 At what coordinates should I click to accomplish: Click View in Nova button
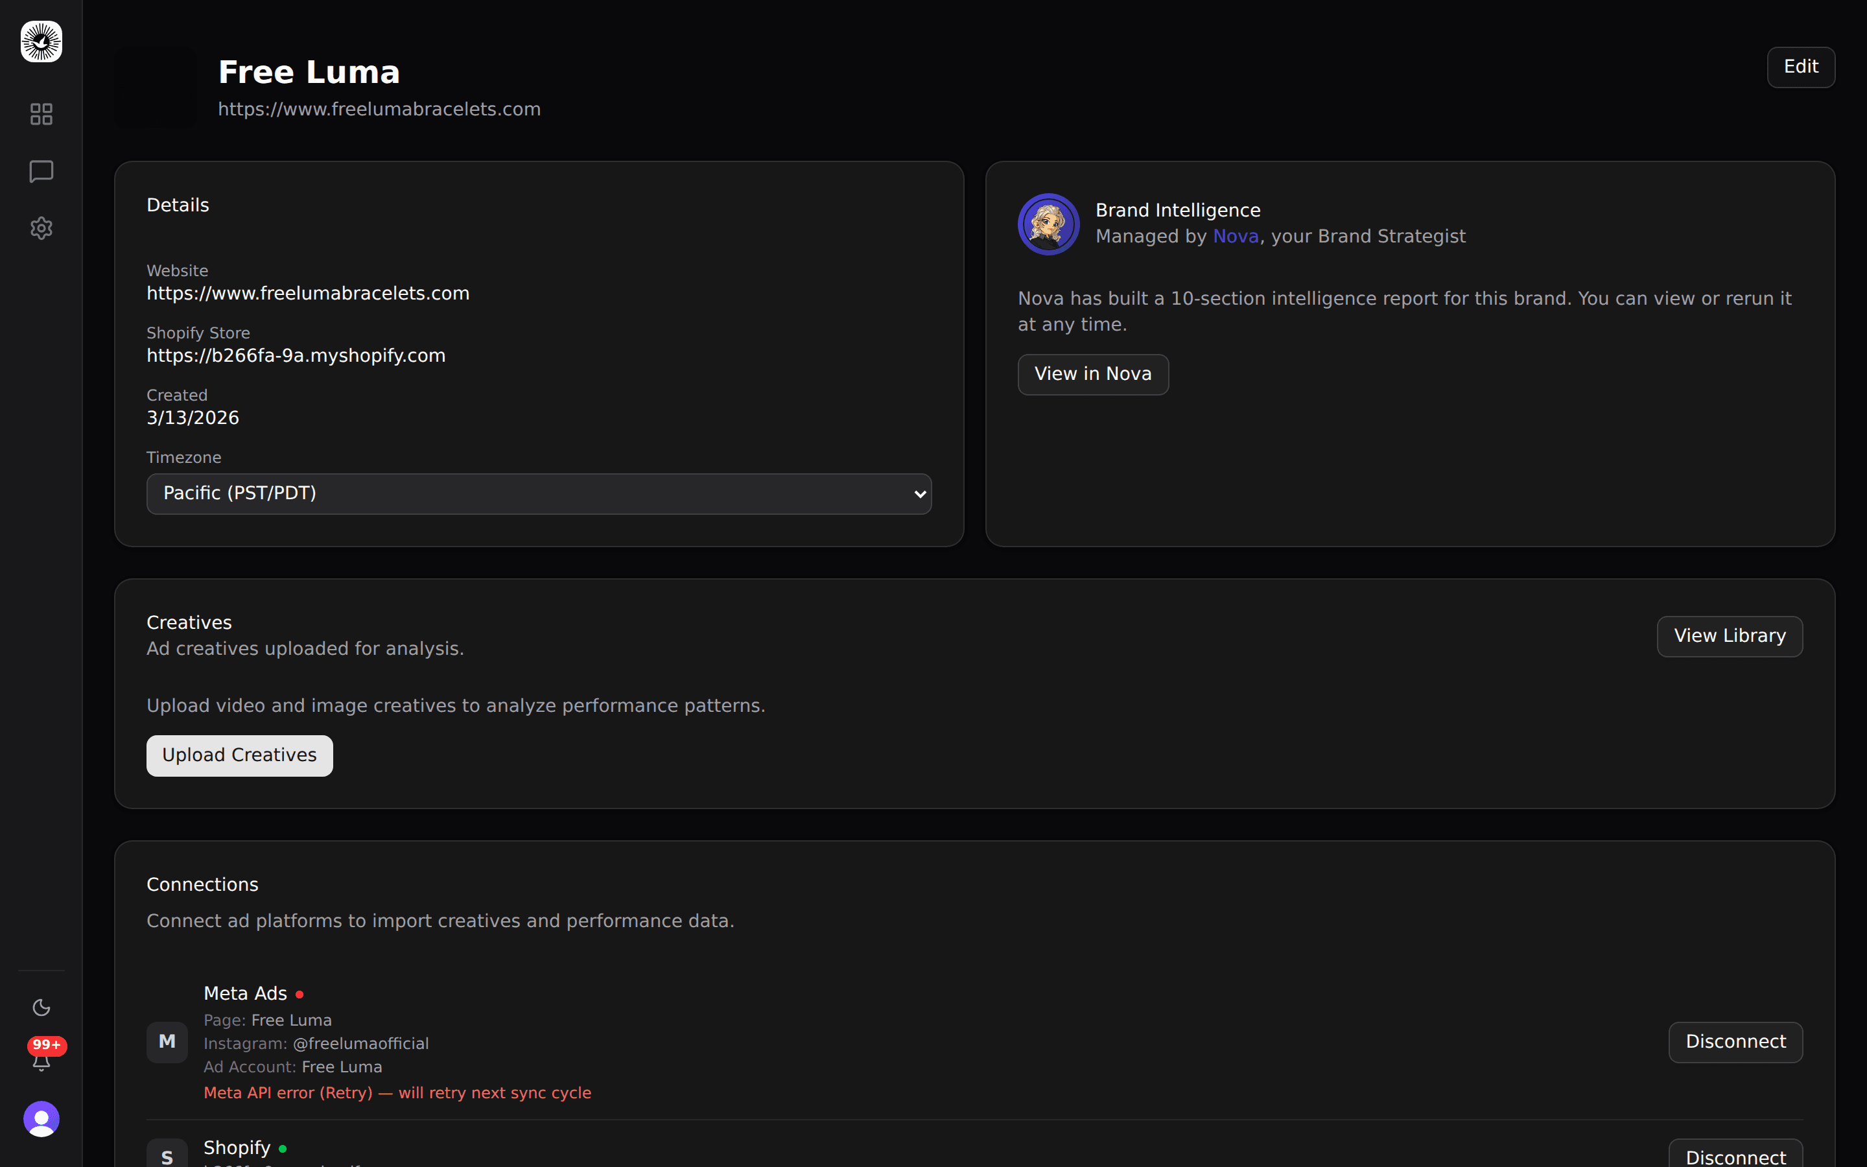tap(1092, 374)
